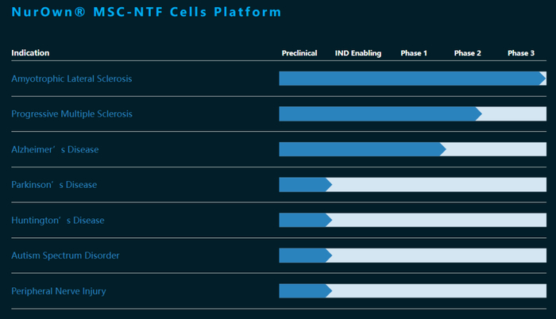
Task: Click the Amyotrophic Lateral Sclerosis indication link
Action: tap(71, 79)
